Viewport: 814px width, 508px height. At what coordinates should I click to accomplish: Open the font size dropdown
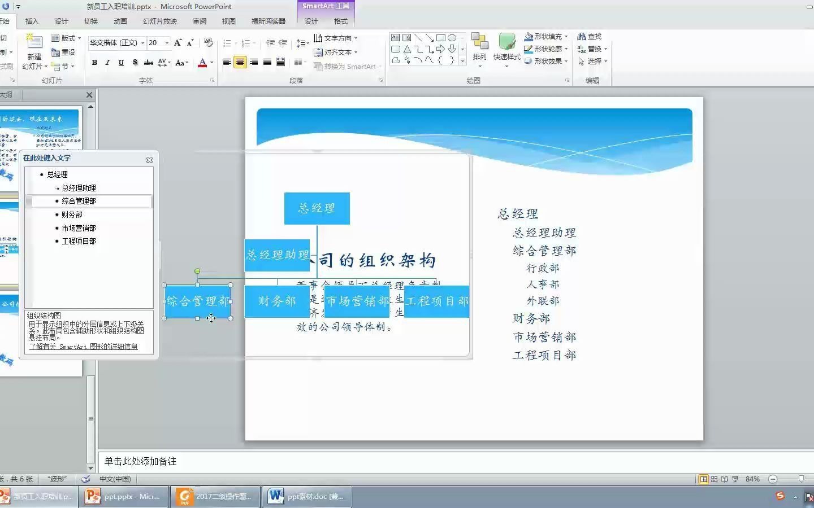point(167,43)
